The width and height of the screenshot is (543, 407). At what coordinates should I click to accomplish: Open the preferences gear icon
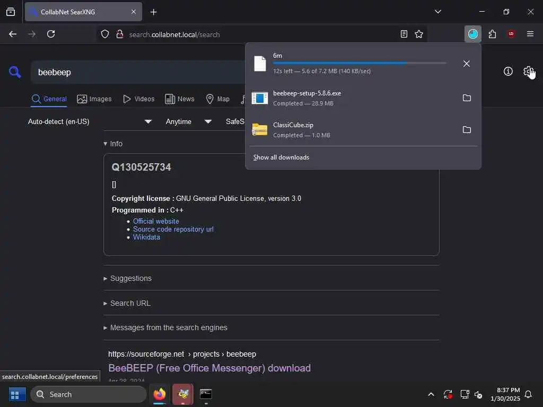click(528, 72)
